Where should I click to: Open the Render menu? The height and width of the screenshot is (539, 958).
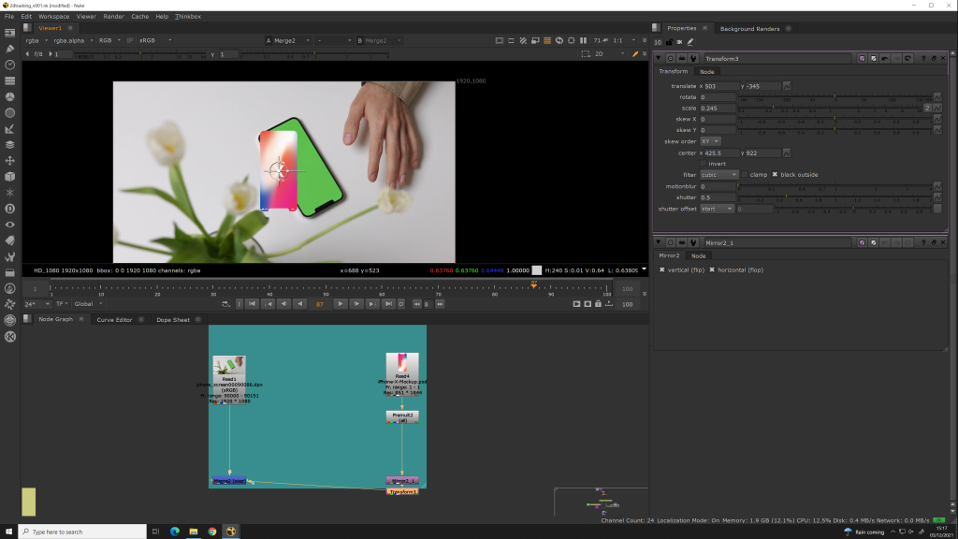[x=113, y=17]
